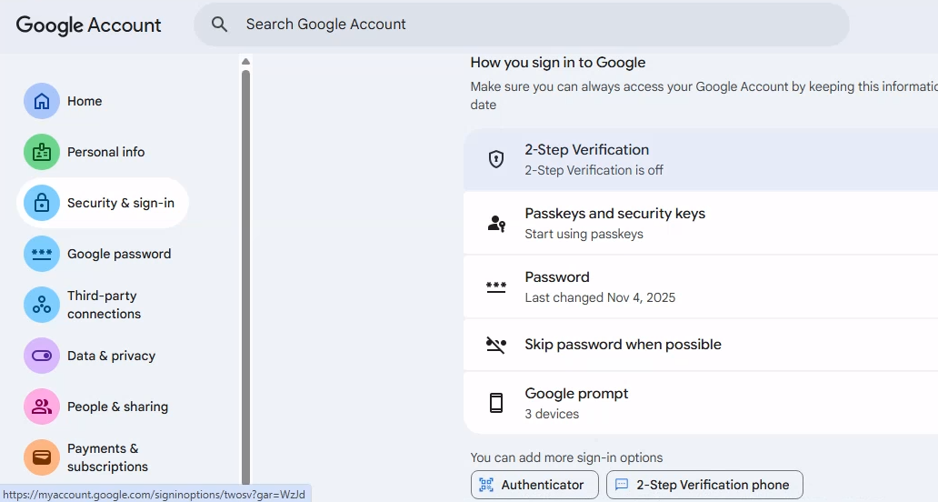Click 'How you sign in to Google' heading

557,62
